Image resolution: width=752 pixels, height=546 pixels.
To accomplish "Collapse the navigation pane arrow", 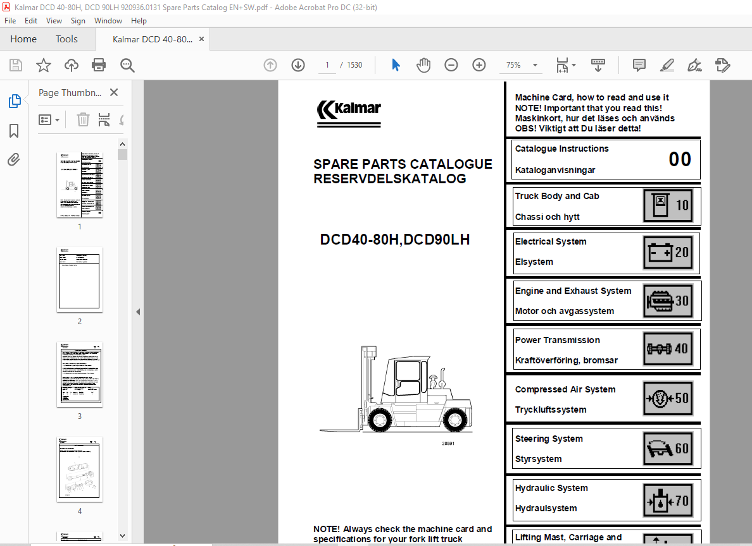I will 138,312.
